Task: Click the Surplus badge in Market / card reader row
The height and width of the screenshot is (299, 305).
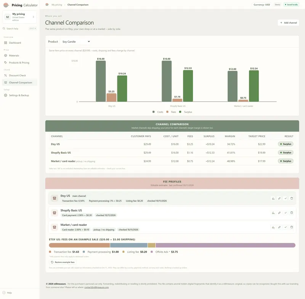Action: [286, 161]
